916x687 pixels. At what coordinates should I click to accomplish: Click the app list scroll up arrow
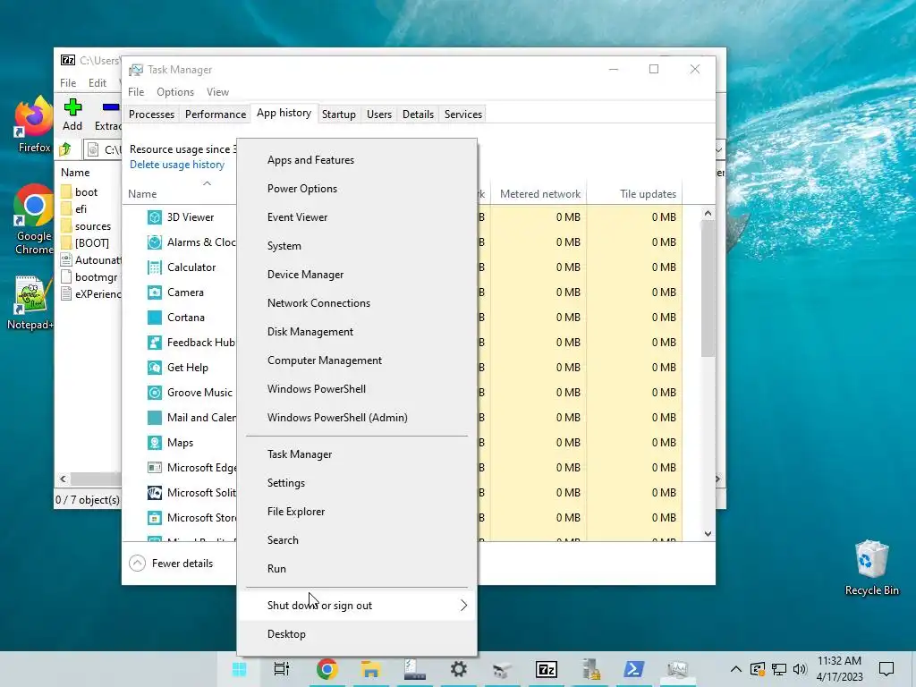tap(708, 214)
